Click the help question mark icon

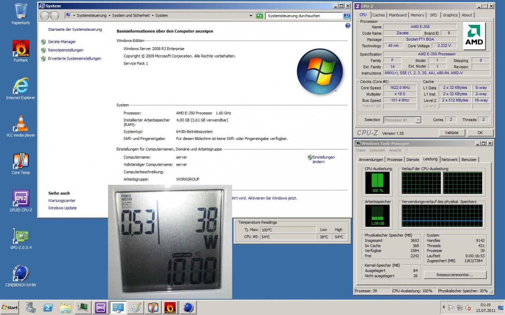[x=348, y=26]
